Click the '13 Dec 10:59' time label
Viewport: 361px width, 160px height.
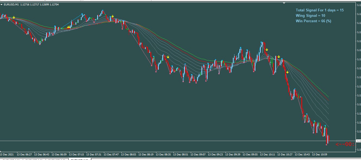(x=319, y=155)
